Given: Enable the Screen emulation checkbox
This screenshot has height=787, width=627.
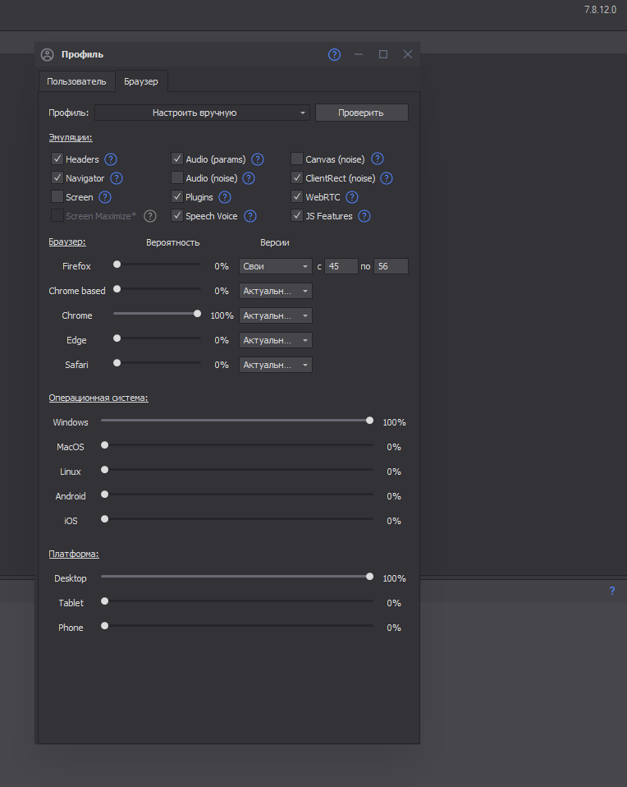Looking at the screenshot, I should point(57,197).
